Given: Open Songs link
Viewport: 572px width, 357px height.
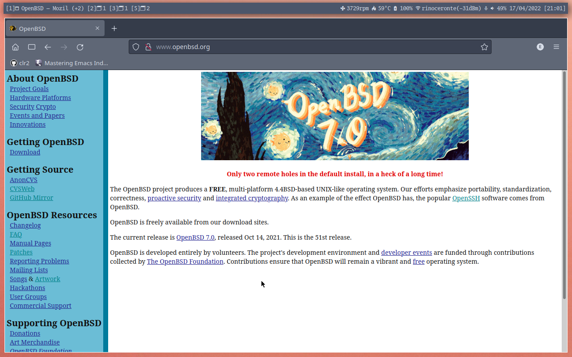Looking at the screenshot, I should point(18,279).
